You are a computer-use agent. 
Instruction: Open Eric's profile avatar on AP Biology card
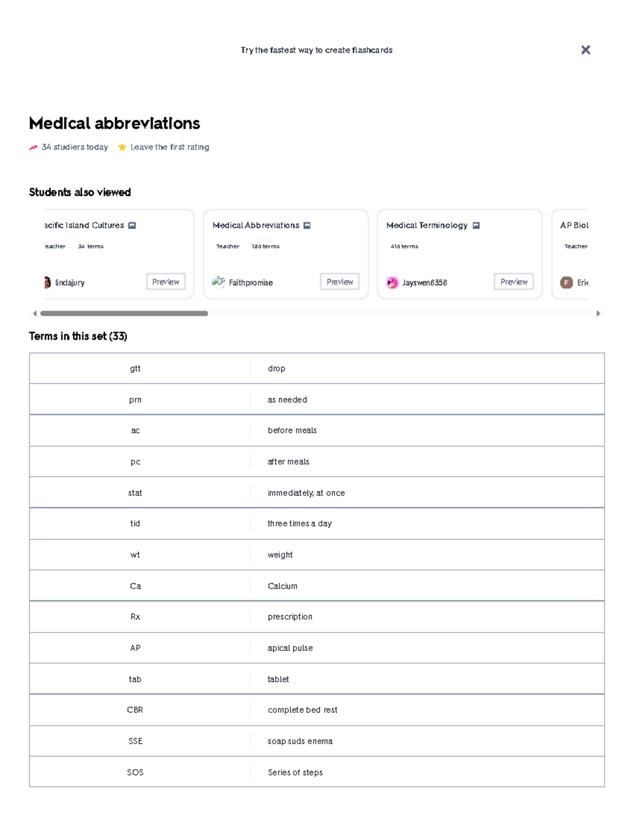point(567,282)
